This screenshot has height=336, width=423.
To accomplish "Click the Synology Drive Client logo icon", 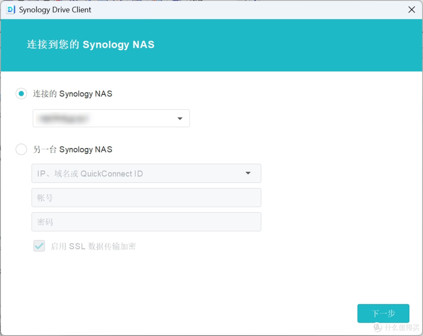I will pyautogui.click(x=11, y=10).
